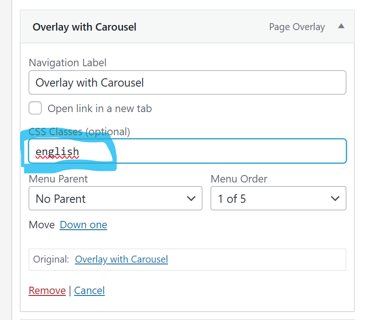Click the Menu Order caption text
This screenshot has height=320, width=375.
point(239,179)
